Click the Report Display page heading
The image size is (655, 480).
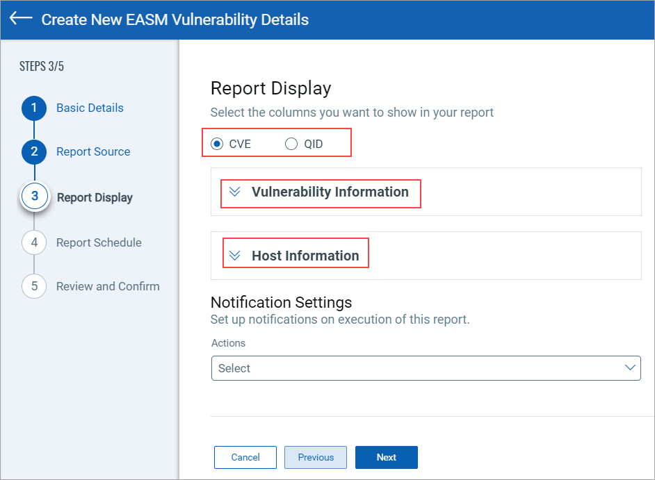[x=270, y=88]
